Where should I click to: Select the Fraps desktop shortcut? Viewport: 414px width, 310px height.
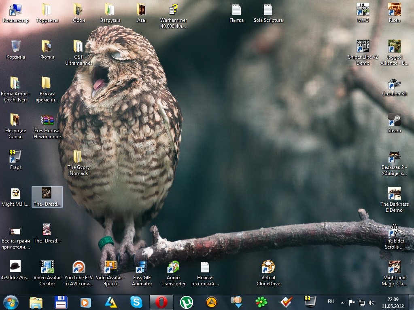click(x=15, y=160)
